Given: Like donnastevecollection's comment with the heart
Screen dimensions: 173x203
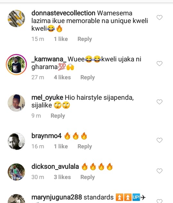Looking at the screenshot, I should [159, 18].
